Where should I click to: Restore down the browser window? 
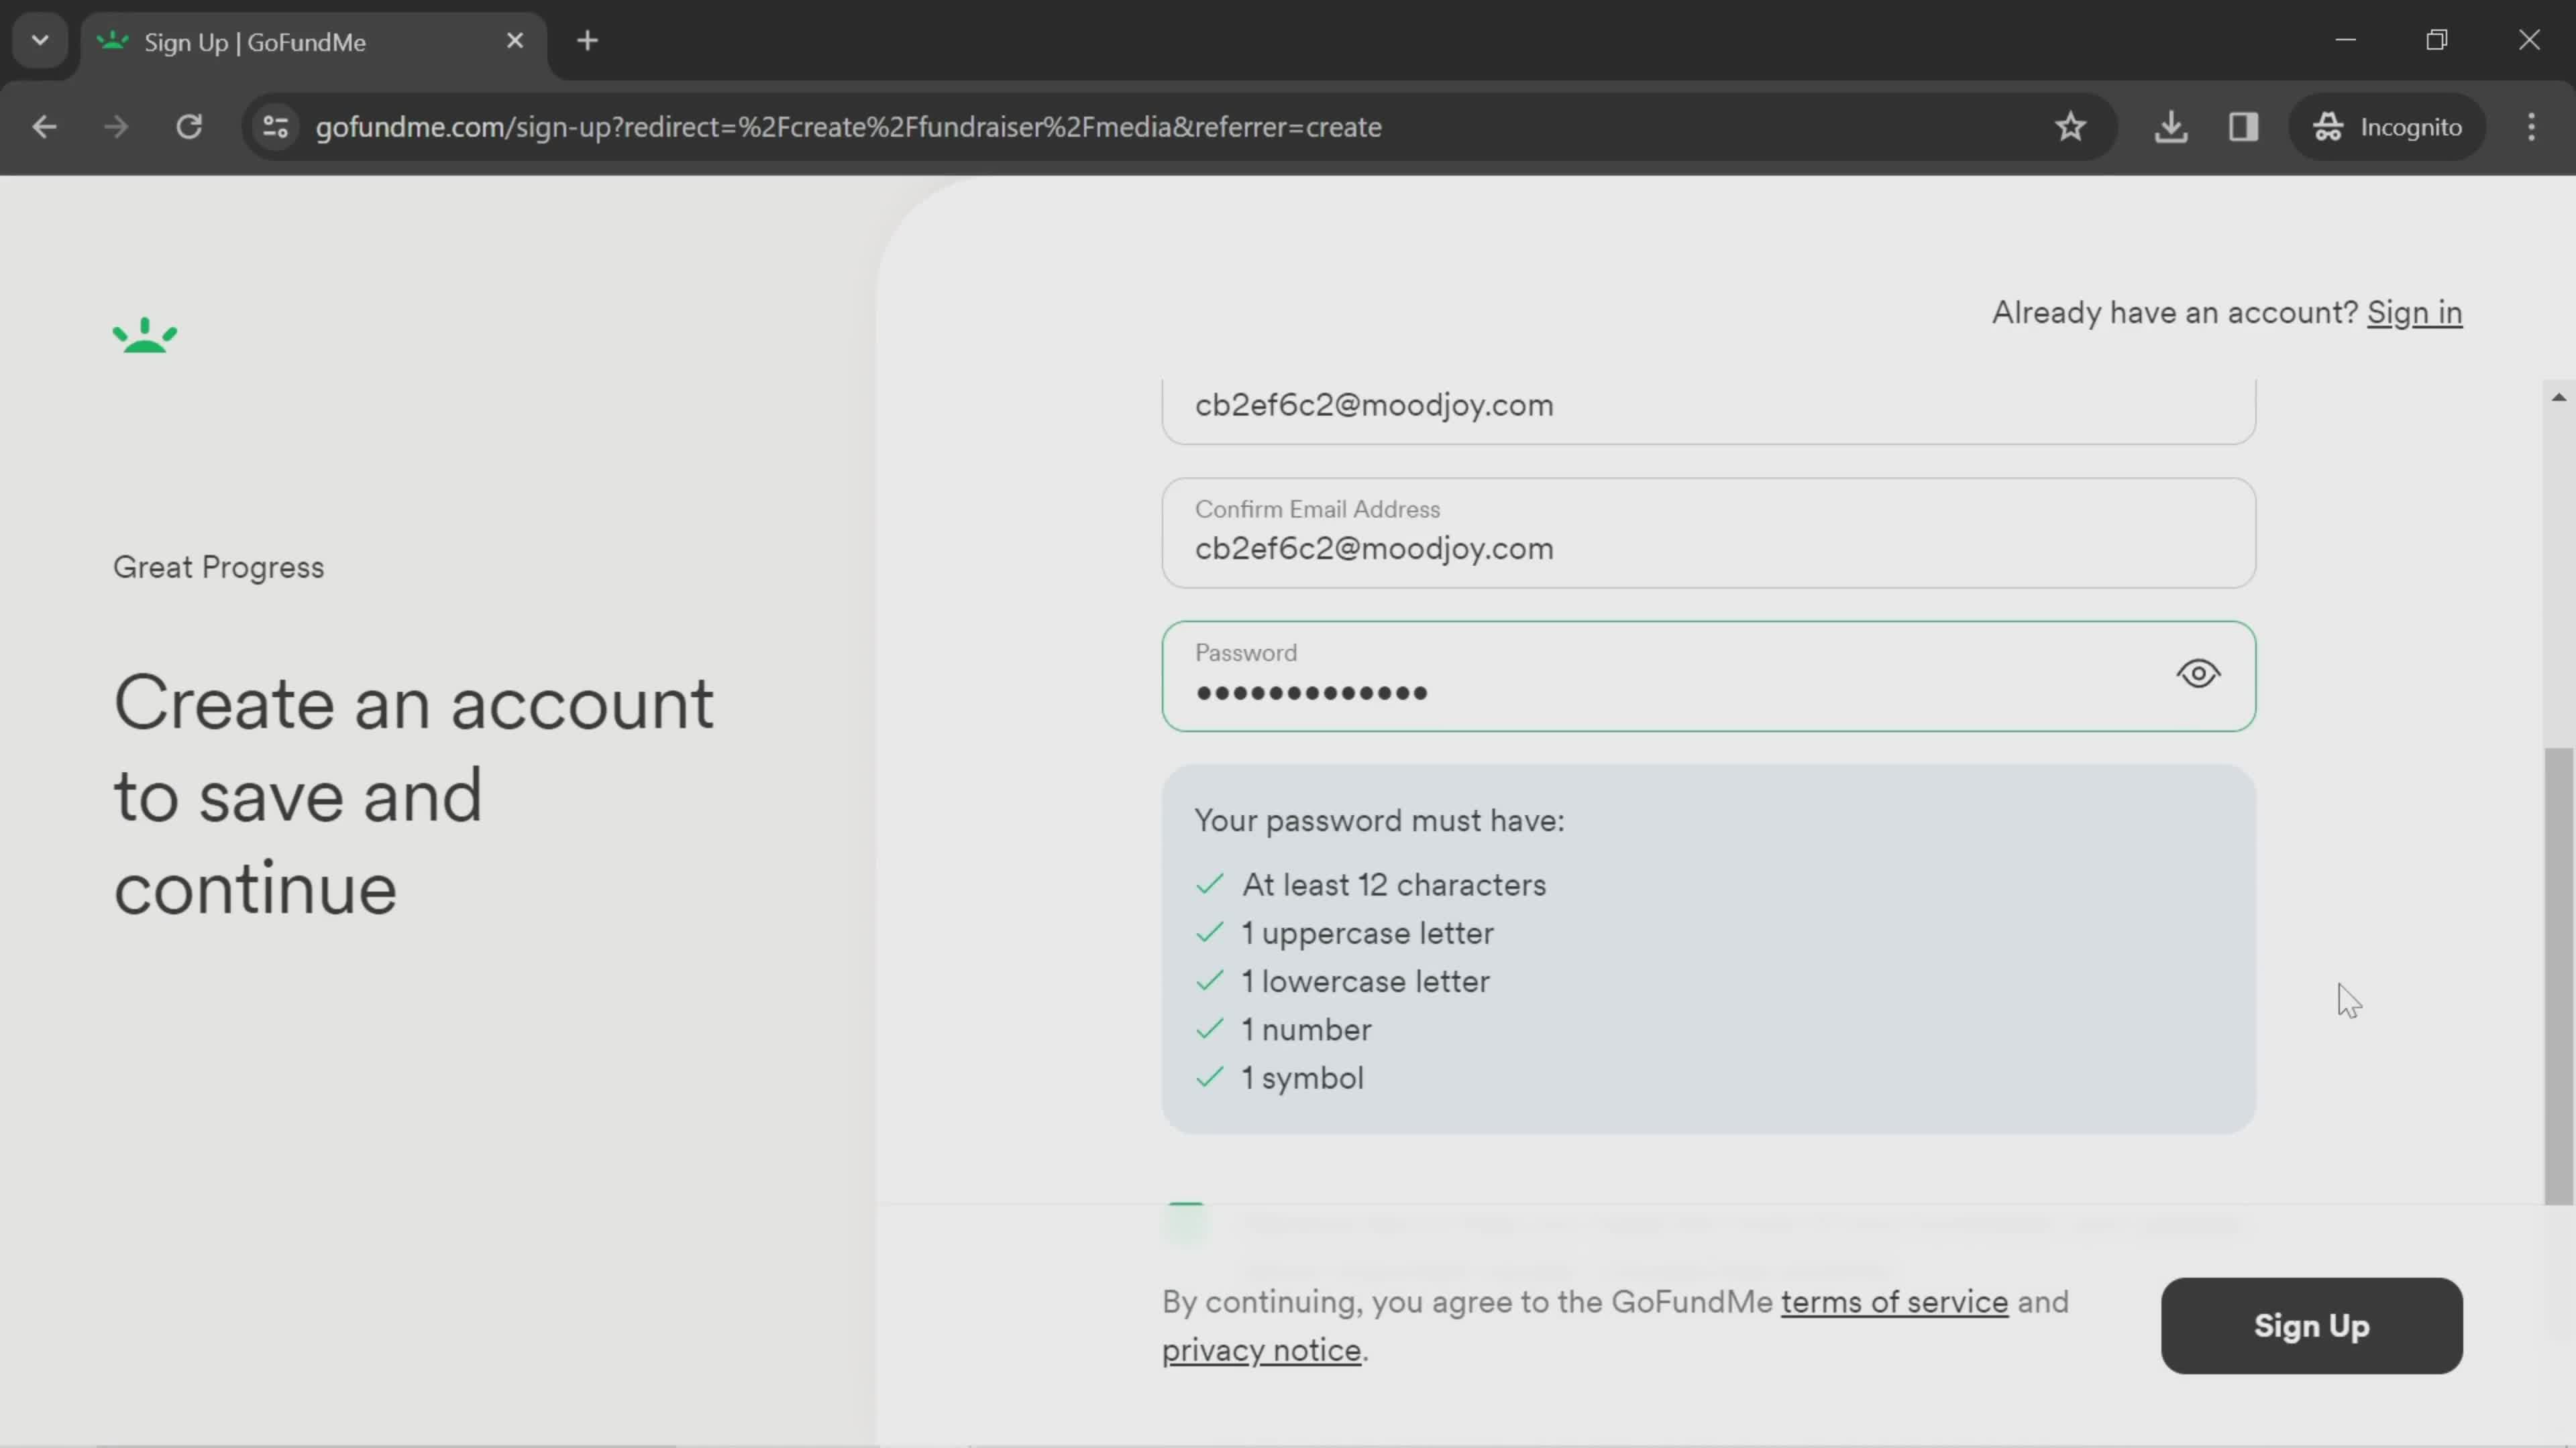[2437, 40]
